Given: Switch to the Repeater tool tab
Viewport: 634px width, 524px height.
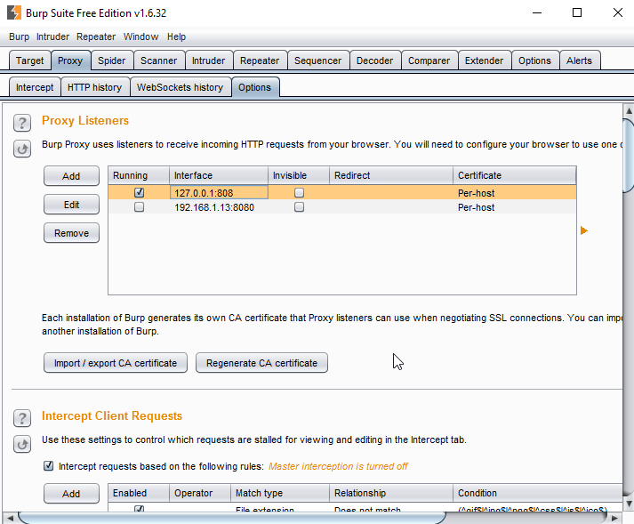Looking at the screenshot, I should 260,60.
